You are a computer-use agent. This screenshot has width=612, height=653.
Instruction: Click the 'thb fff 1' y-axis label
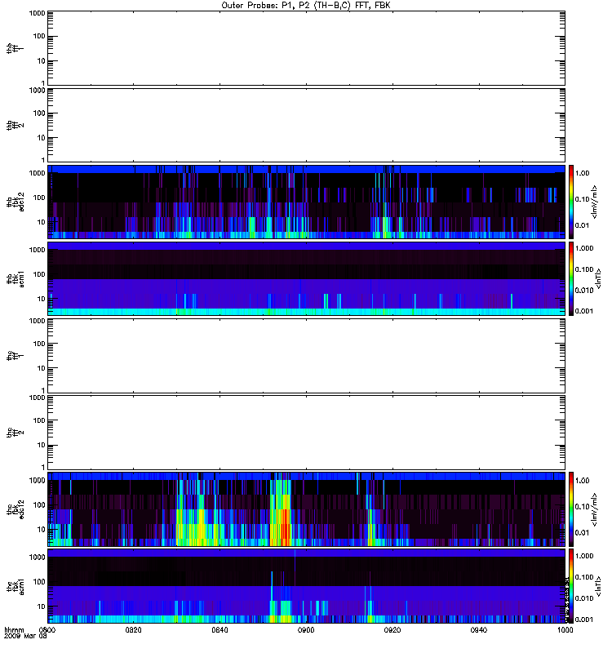16,48
